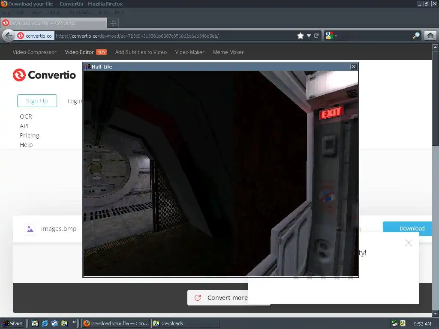Click the images.bmp file name
This screenshot has height=329, width=439.
pos(59,229)
